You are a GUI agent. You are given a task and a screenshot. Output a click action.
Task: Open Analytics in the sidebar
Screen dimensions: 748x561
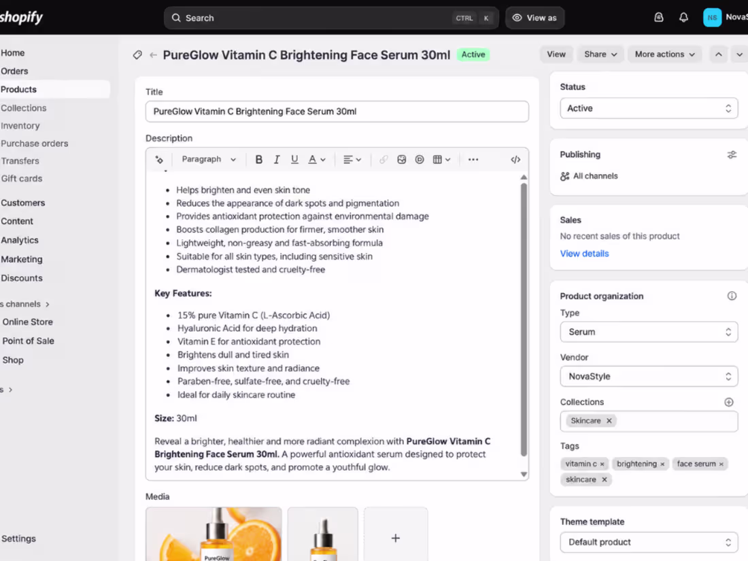(20, 240)
